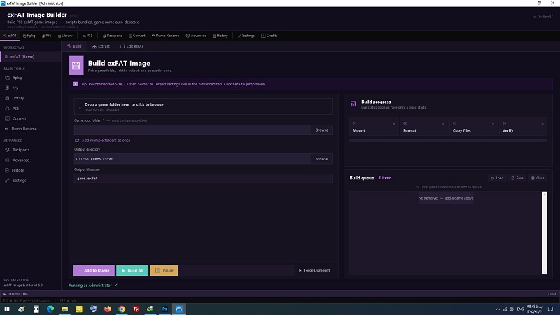Open the Dump Rename sidebar tool
The width and height of the screenshot is (560, 315).
[x=24, y=129]
